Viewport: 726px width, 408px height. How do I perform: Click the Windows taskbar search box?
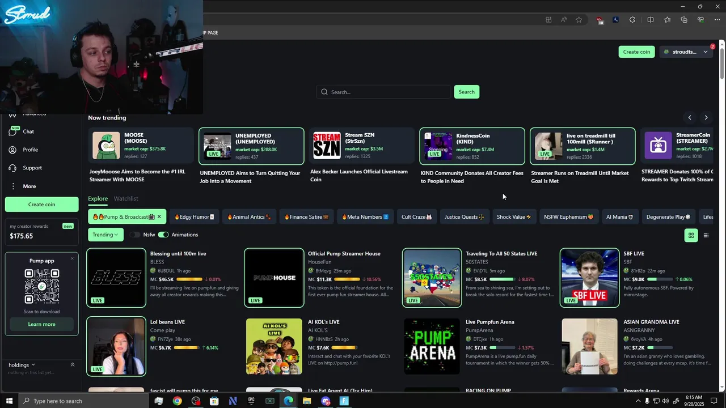pos(84,401)
